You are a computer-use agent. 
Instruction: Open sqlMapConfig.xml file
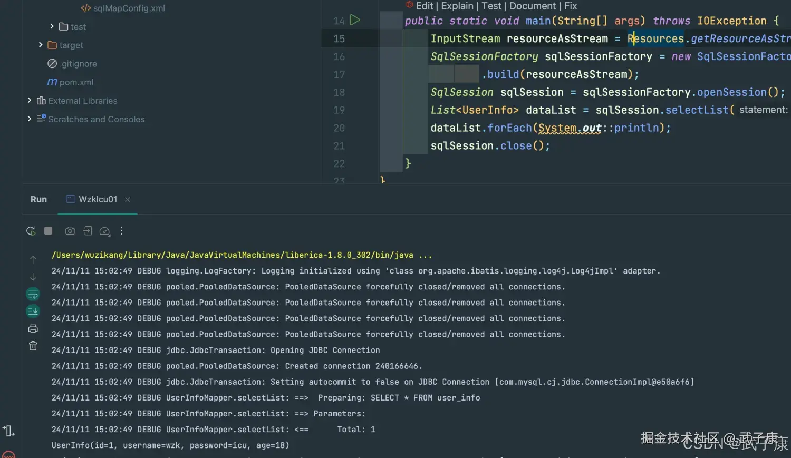123,8
